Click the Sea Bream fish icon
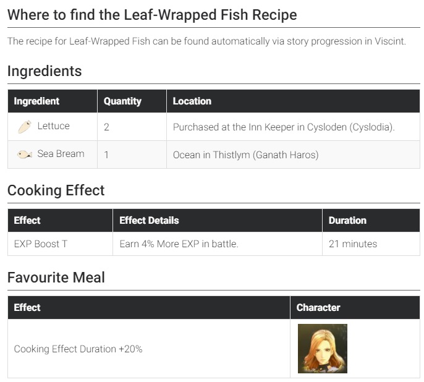The width and height of the screenshot is (424, 382). pyautogui.click(x=25, y=155)
